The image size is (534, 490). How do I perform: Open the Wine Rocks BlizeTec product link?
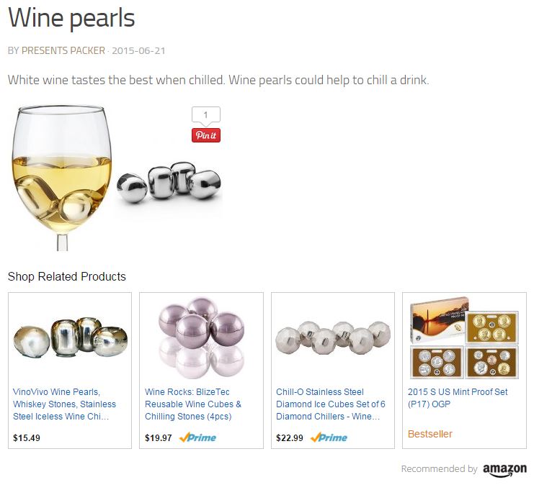193,404
